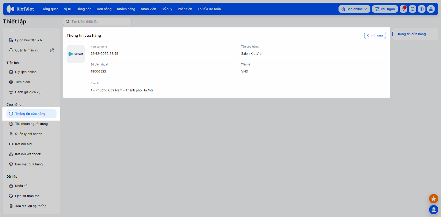Select Kết nối Webhook in sidebar

click(x=31, y=154)
